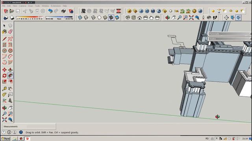This screenshot has height=141, width=252.
Task: Select the highlighted Follow Me tool
Action: click(10, 76)
